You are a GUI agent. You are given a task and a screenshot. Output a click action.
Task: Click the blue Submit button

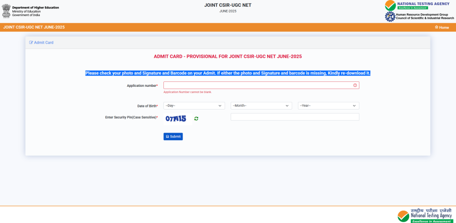point(173,137)
